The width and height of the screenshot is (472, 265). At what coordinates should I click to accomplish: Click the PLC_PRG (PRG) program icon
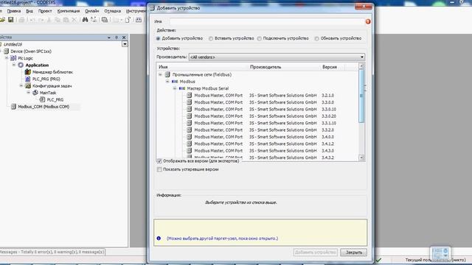pyautogui.click(x=28, y=79)
